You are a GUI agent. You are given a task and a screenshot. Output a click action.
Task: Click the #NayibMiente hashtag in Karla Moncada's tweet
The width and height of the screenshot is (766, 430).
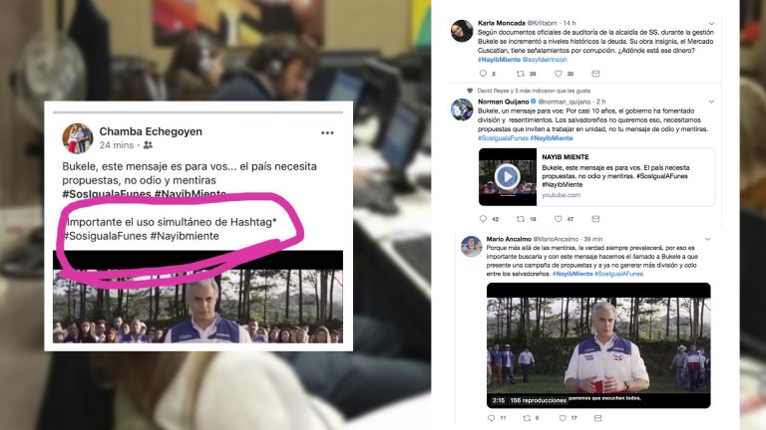(499, 60)
